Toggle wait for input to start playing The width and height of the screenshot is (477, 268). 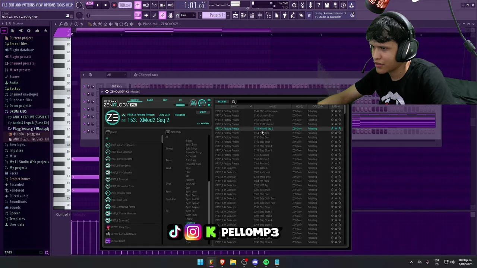tap(146, 5)
